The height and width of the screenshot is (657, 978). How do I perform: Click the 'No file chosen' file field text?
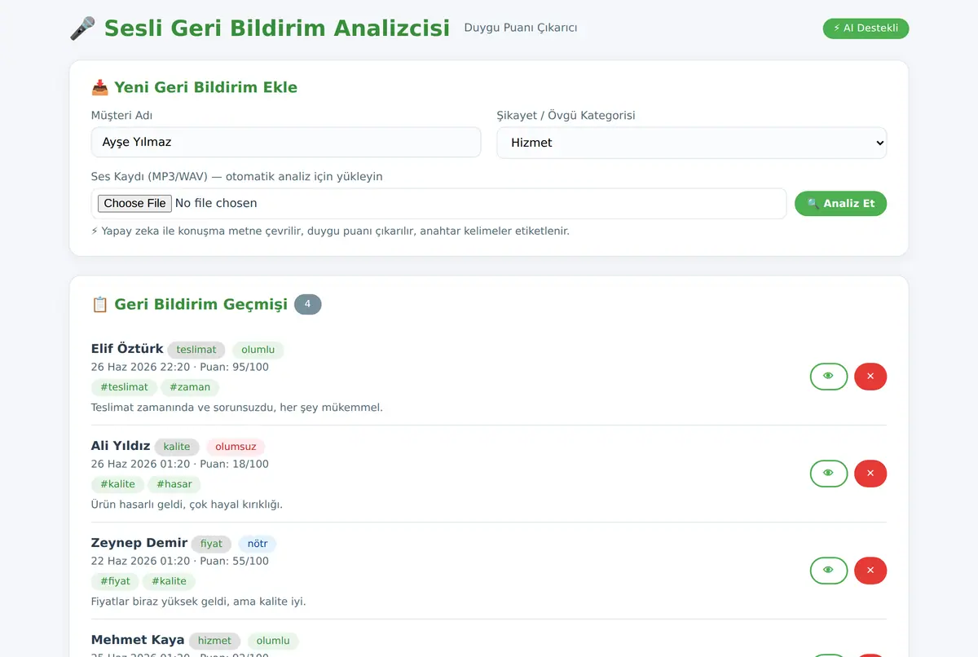[x=216, y=204]
